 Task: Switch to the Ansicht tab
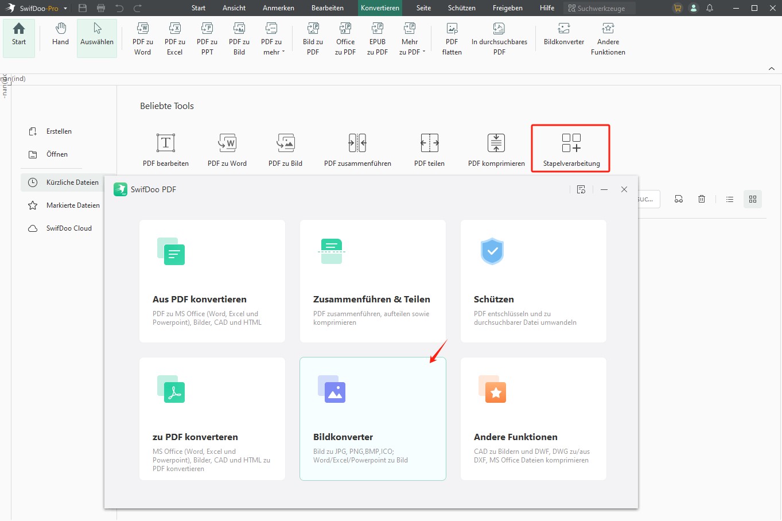coord(234,8)
